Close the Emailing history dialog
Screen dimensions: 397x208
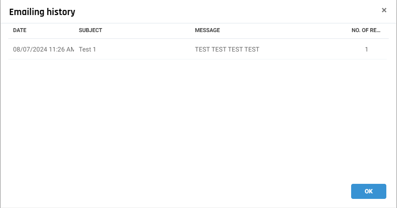tap(384, 10)
